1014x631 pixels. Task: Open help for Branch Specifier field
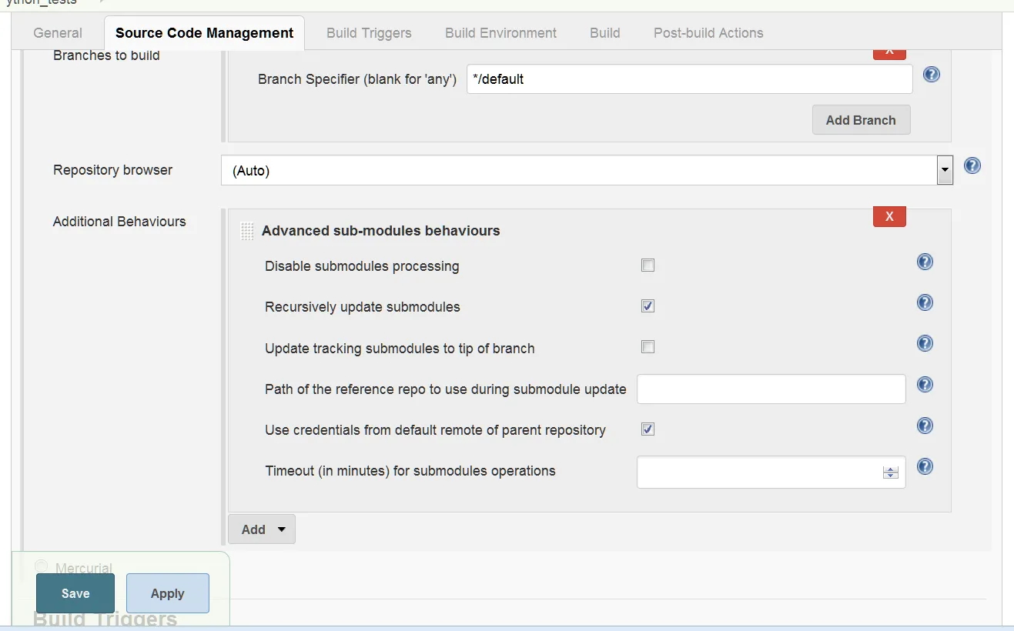pos(932,75)
